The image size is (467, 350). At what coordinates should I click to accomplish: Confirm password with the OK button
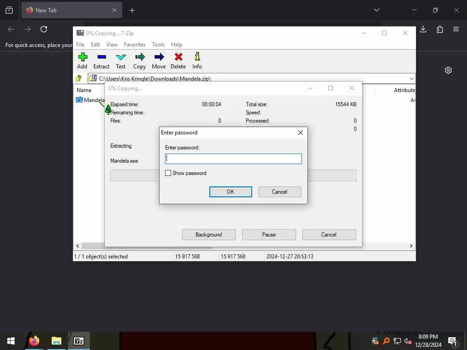(x=230, y=192)
